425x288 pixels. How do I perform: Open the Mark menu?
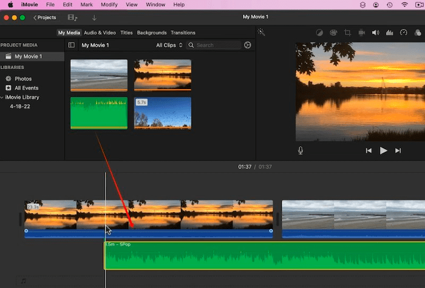pyautogui.click(x=86, y=5)
